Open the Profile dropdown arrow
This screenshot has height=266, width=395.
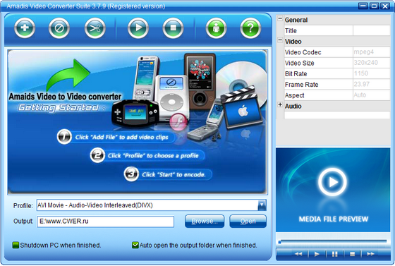tap(262, 205)
